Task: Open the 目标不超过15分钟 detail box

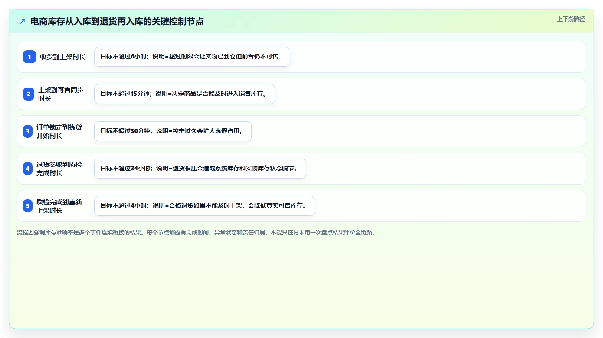Action: tap(184, 94)
